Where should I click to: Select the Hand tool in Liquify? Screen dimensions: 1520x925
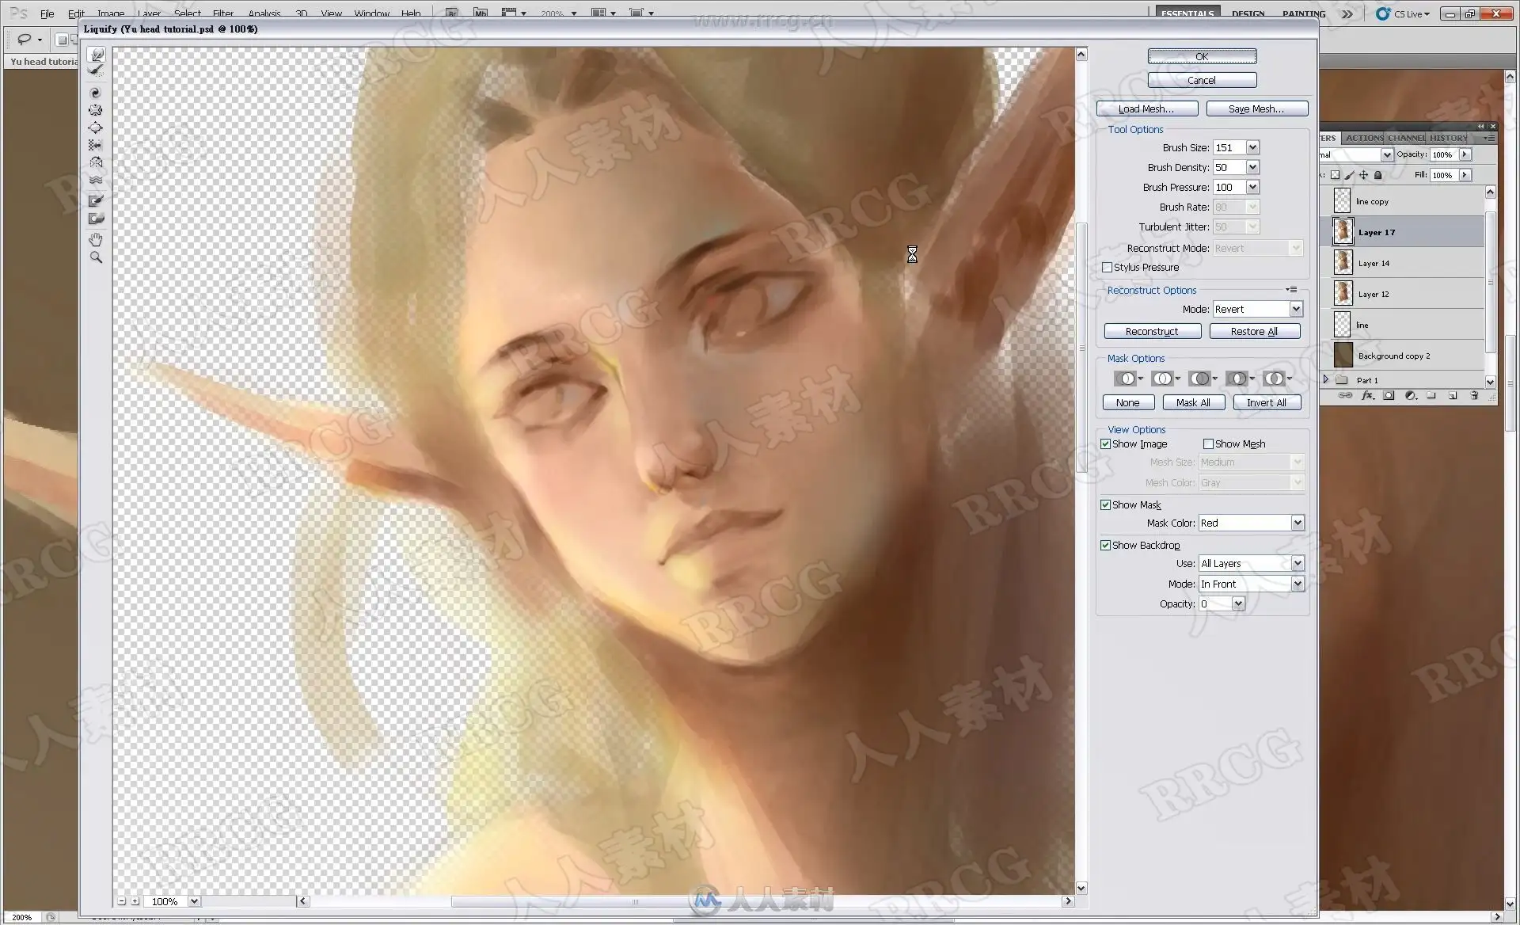pyautogui.click(x=96, y=239)
